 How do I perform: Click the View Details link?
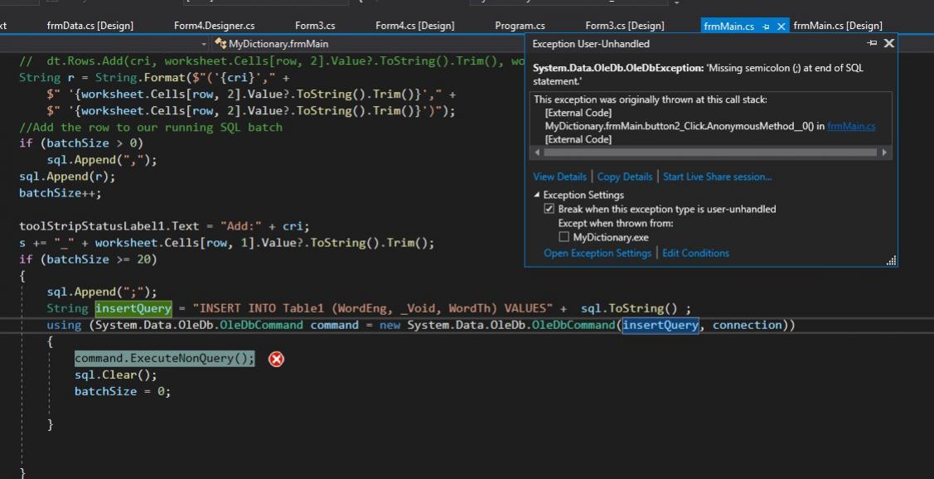coord(559,177)
